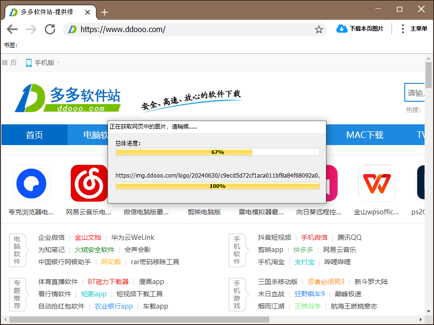Viewport: 434px width, 325px height.
Task: Click the 金山WPS Office app icon
Action: click(377, 183)
